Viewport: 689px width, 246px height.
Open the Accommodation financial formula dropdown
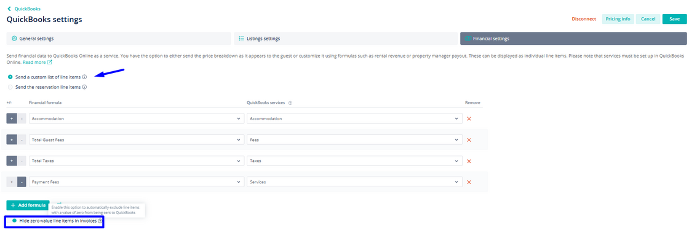(x=137, y=119)
